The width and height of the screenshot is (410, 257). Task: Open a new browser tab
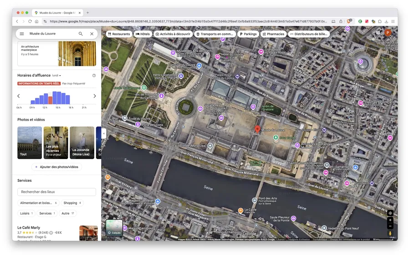click(x=87, y=13)
